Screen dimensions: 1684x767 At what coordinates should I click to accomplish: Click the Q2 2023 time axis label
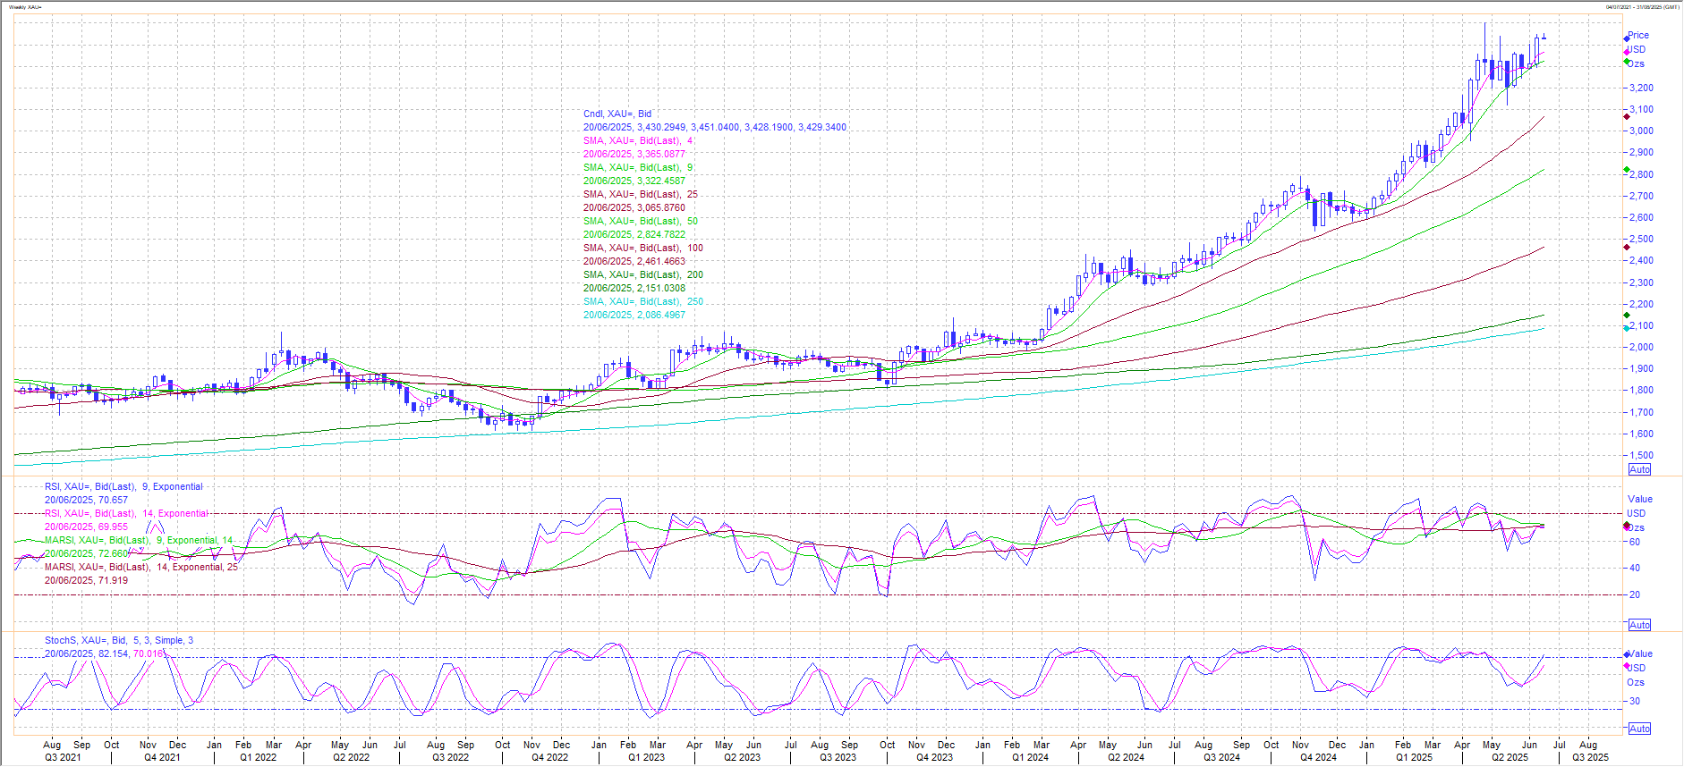pyautogui.click(x=742, y=757)
